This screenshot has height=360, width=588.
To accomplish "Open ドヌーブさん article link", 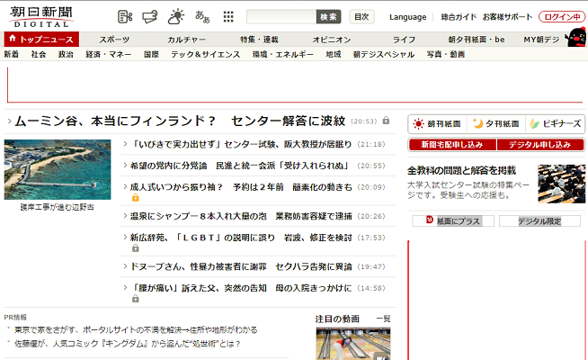I will [x=241, y=266].
